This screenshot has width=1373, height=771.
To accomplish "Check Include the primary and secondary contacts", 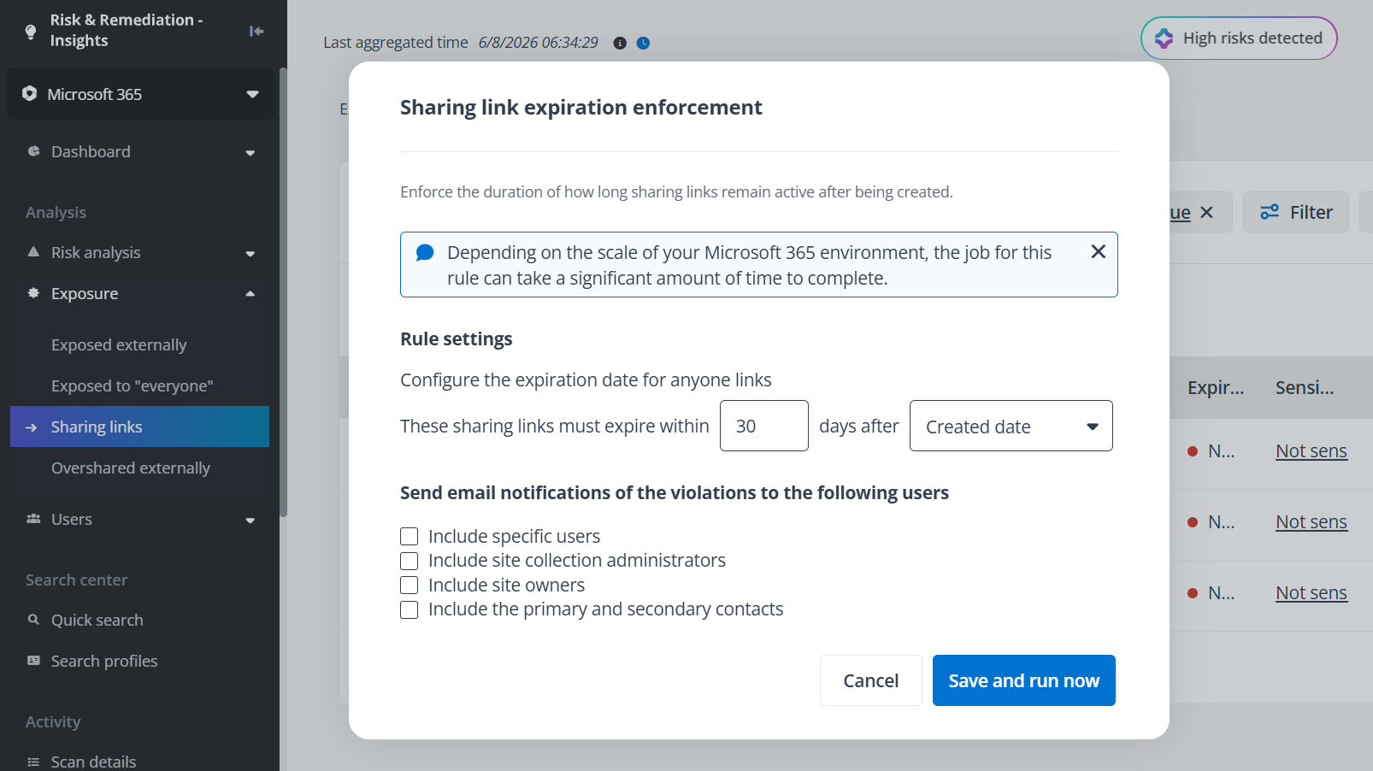I will pos(410,610).
